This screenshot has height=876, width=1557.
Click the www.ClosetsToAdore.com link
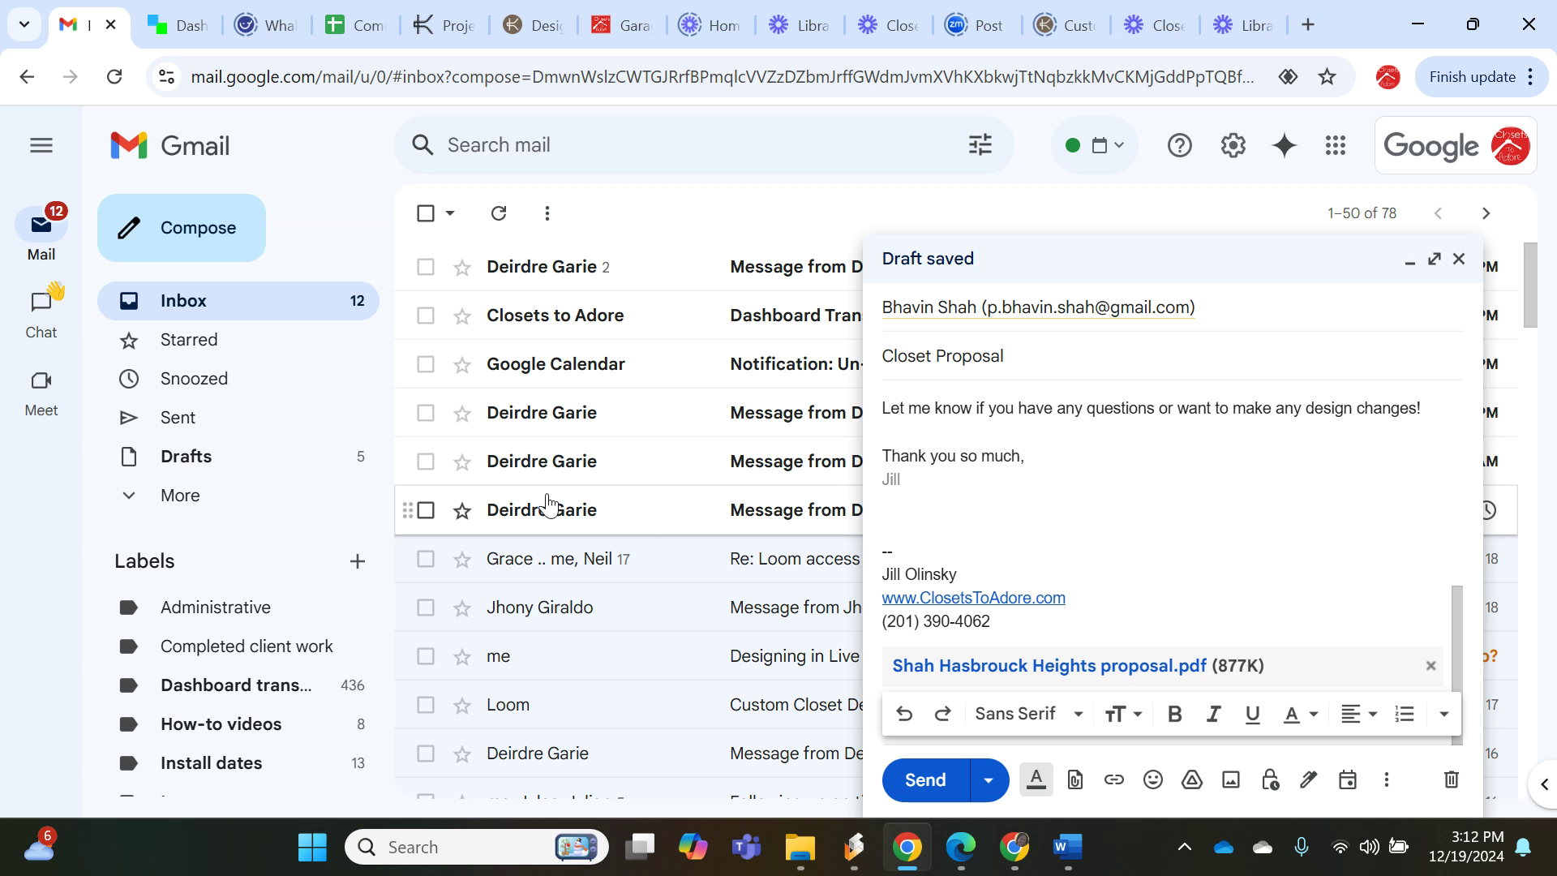(x=973, y=598)
